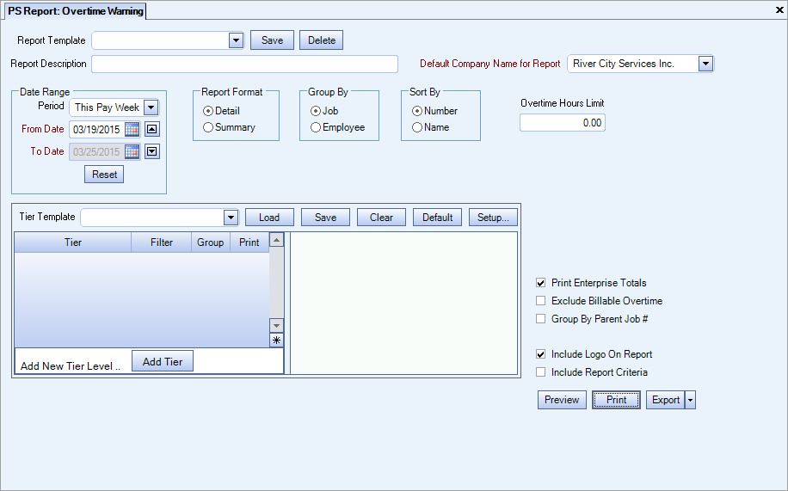Click the asterisk new row icon in tier grid

coord(276,341)
